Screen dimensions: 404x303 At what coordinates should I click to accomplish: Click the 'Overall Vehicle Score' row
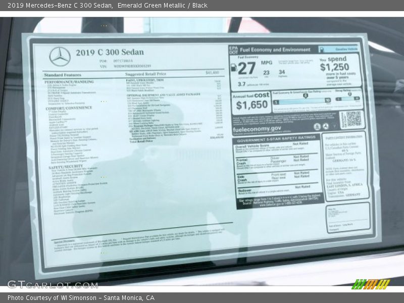click(276, 148)
